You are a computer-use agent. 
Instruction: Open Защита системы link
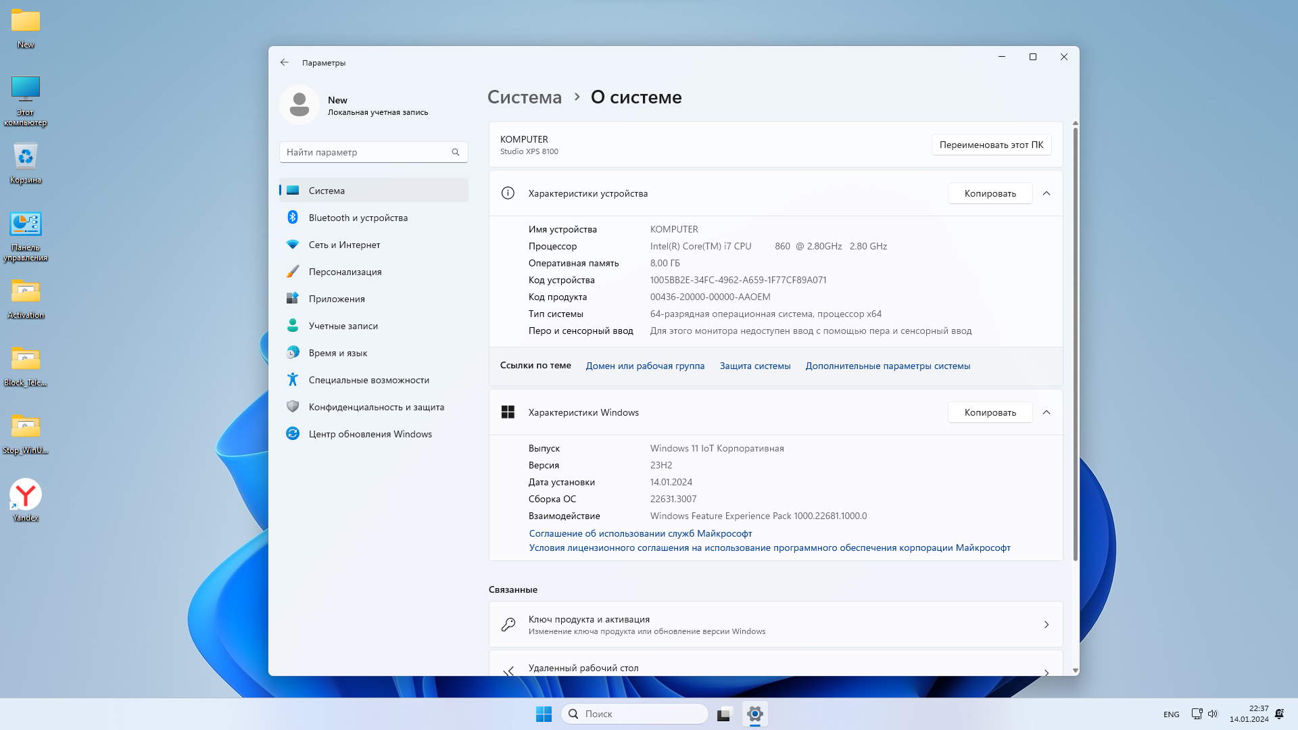coord(754,366)
